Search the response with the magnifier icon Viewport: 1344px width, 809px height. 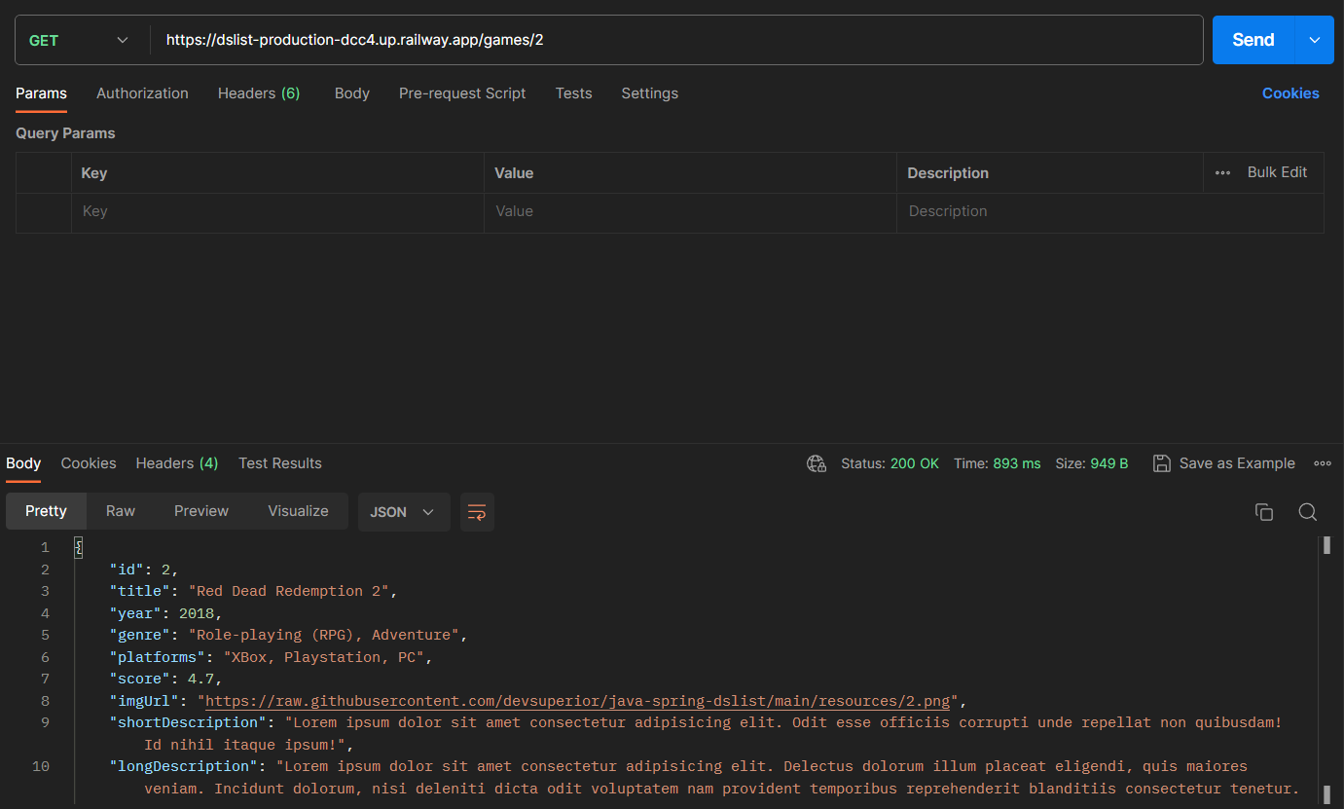pyautogui.click(x=1308, y=512)
